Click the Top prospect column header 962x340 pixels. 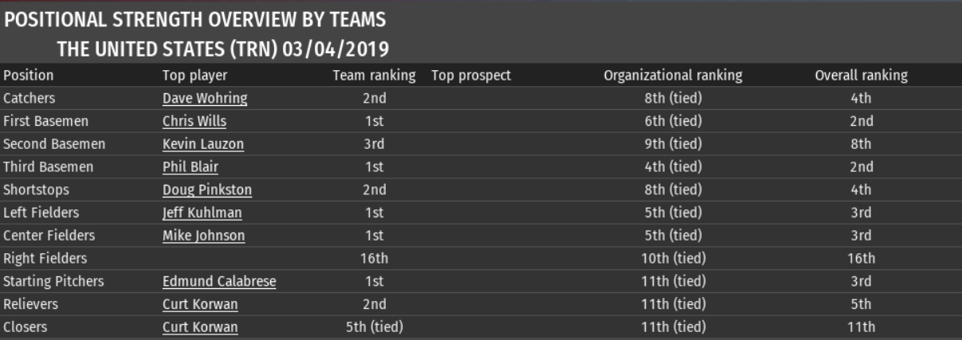(471, 76)
